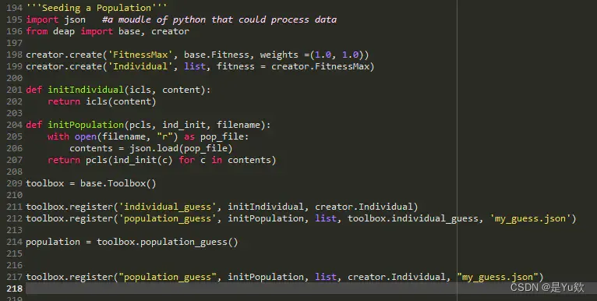Click 'initPopulation' function definition name
Screen dimensions: 597x301
(86, 125)
